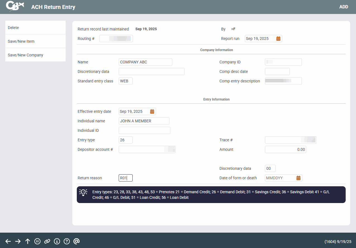Open the Effective entry date calendar
This screenshot has height=248, width=356.
(x=152, y=111)
